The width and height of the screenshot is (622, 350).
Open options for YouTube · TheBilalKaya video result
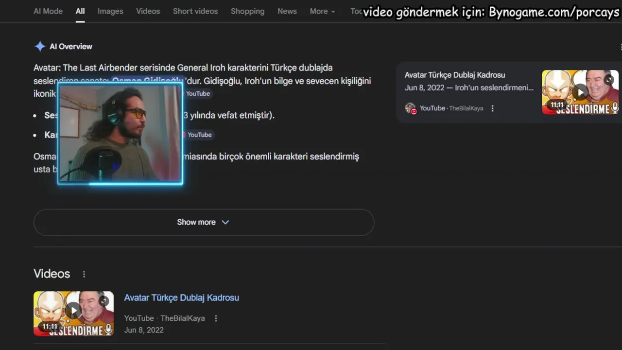pos(216,318)
